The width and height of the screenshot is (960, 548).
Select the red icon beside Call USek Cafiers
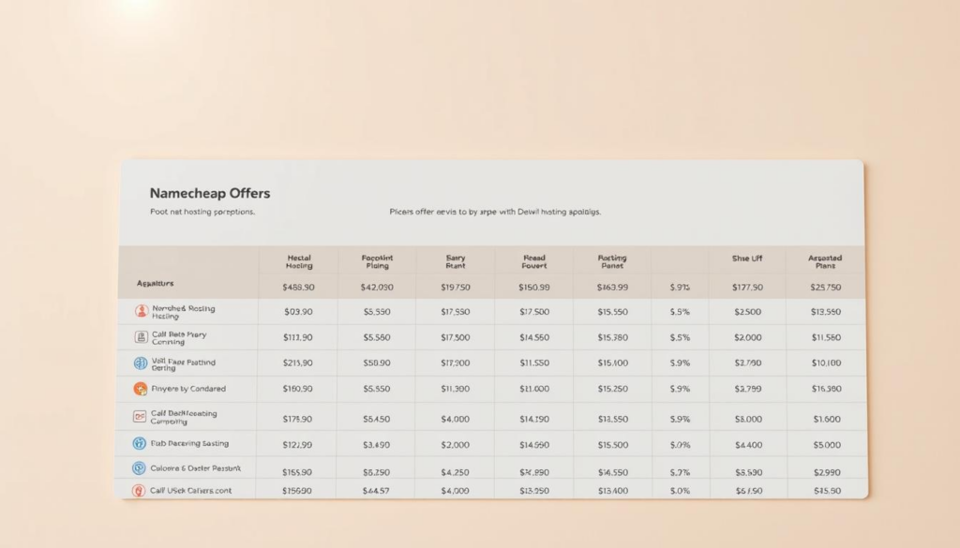pyautogui.click(x=139, y=491)
